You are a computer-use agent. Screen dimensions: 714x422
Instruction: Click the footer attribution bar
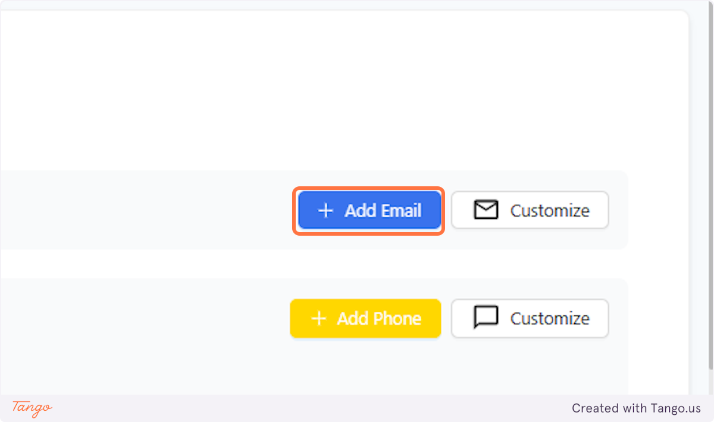pos(357,409)
